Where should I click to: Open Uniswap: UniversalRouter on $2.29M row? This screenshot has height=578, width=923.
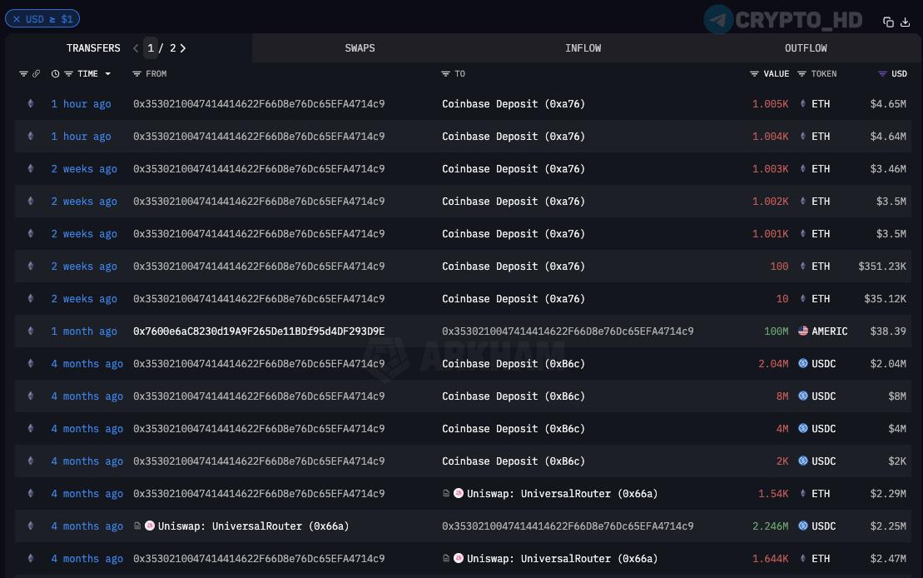(562, 493)
